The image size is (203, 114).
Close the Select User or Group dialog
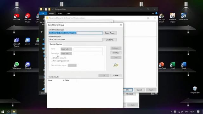[121, 25]
